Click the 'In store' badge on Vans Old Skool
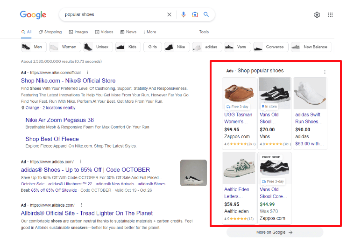Image resolution: width=354 pixels, height=242 pixels. pos(269,107)
